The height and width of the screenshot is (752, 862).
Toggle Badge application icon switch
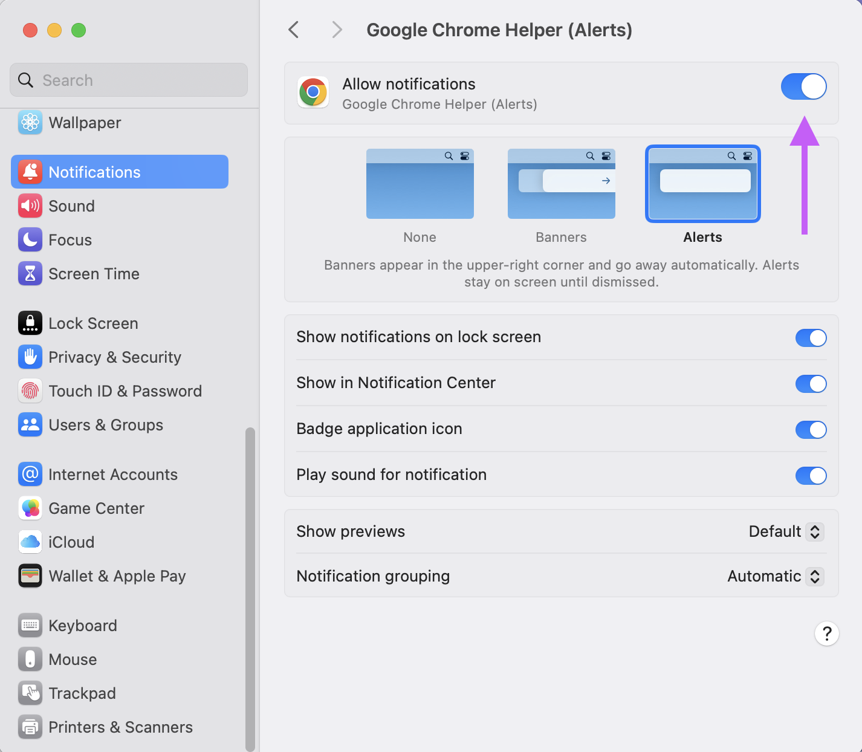(x=811, y=429)
